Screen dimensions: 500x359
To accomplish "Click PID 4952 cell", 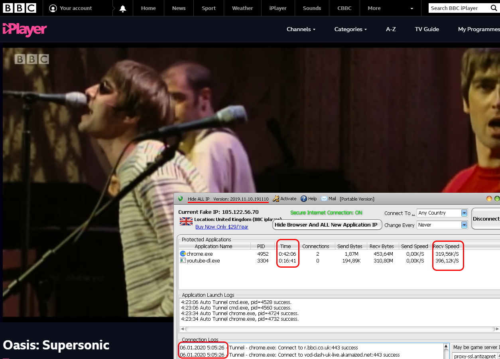I will [263, 254].
